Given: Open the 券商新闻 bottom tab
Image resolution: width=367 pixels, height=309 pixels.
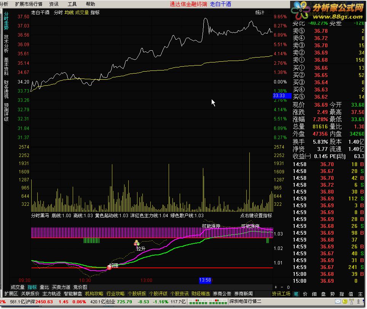Looking at the screenshot, I should [243, 294].
